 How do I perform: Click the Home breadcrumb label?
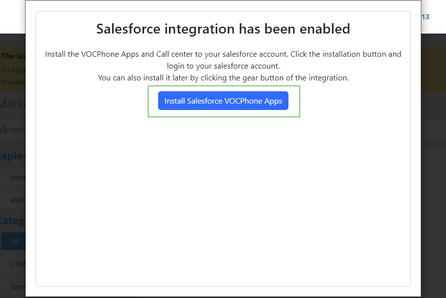click(x=17, y=129)
